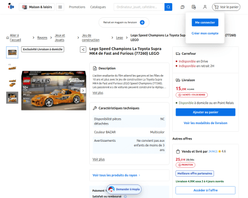
Task: Click Accéder à l'offre button
Action: pos(205,190)
